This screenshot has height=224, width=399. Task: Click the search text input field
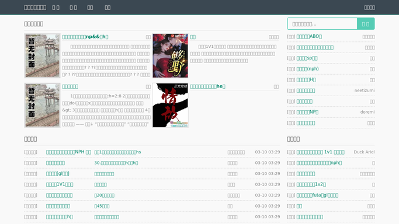click(322, 24)
